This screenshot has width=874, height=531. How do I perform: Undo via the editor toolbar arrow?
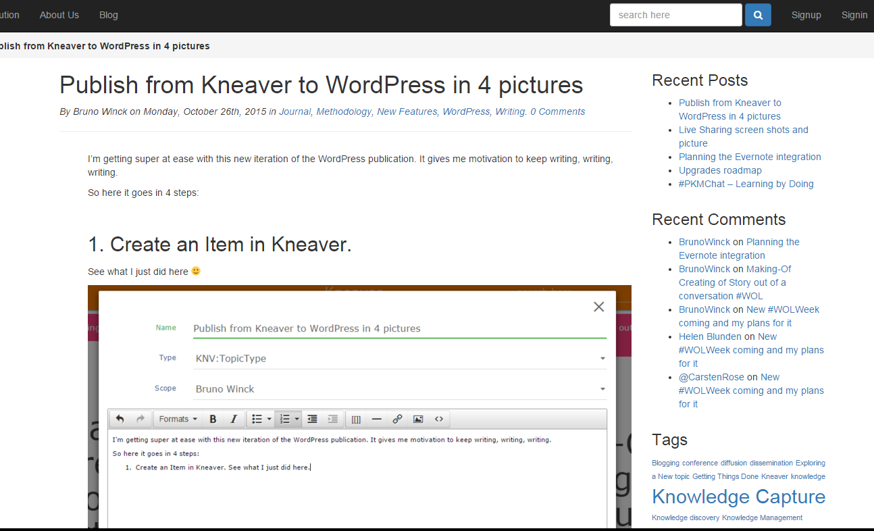click(x=120, y=419)
